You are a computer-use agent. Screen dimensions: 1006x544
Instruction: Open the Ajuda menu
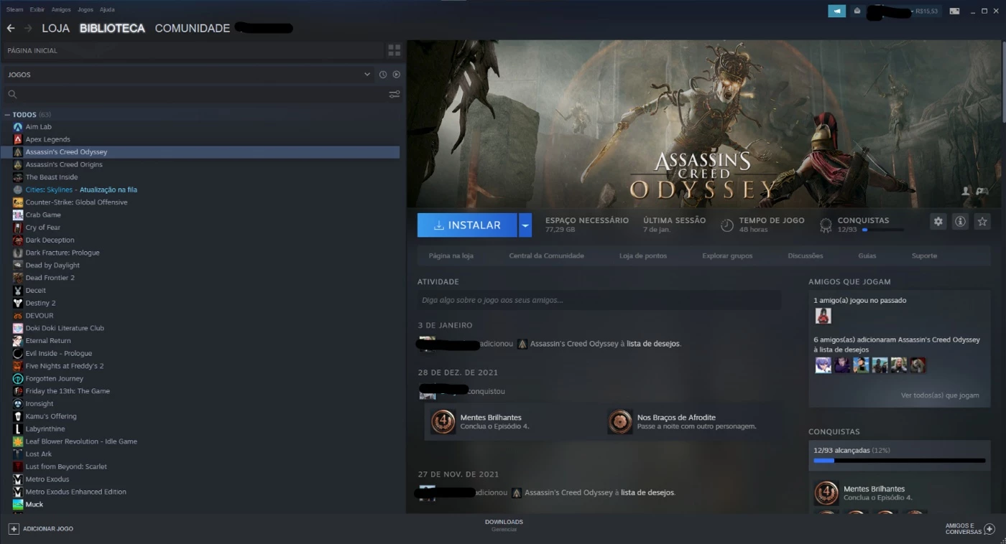pyautogui.click(x=107, y=10)
